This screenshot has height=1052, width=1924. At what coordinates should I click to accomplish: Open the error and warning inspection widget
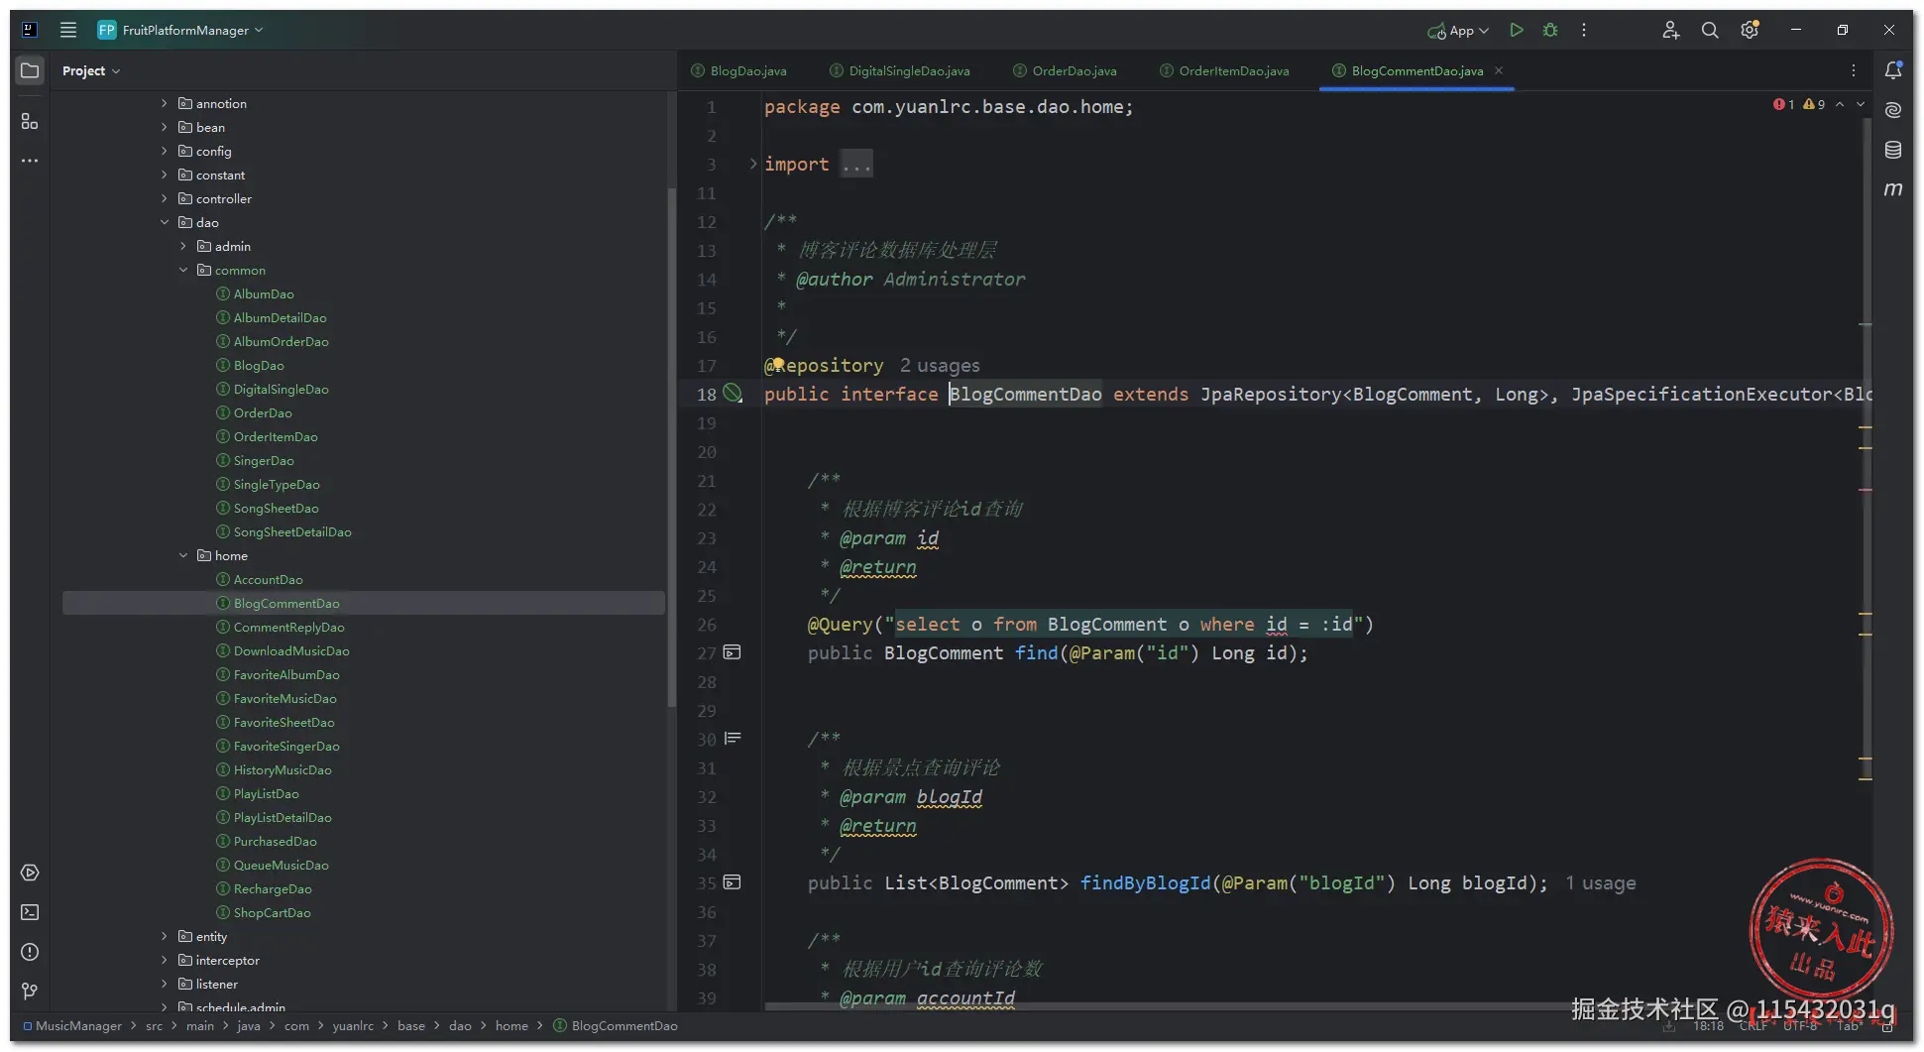click(x=1799, y=104)
